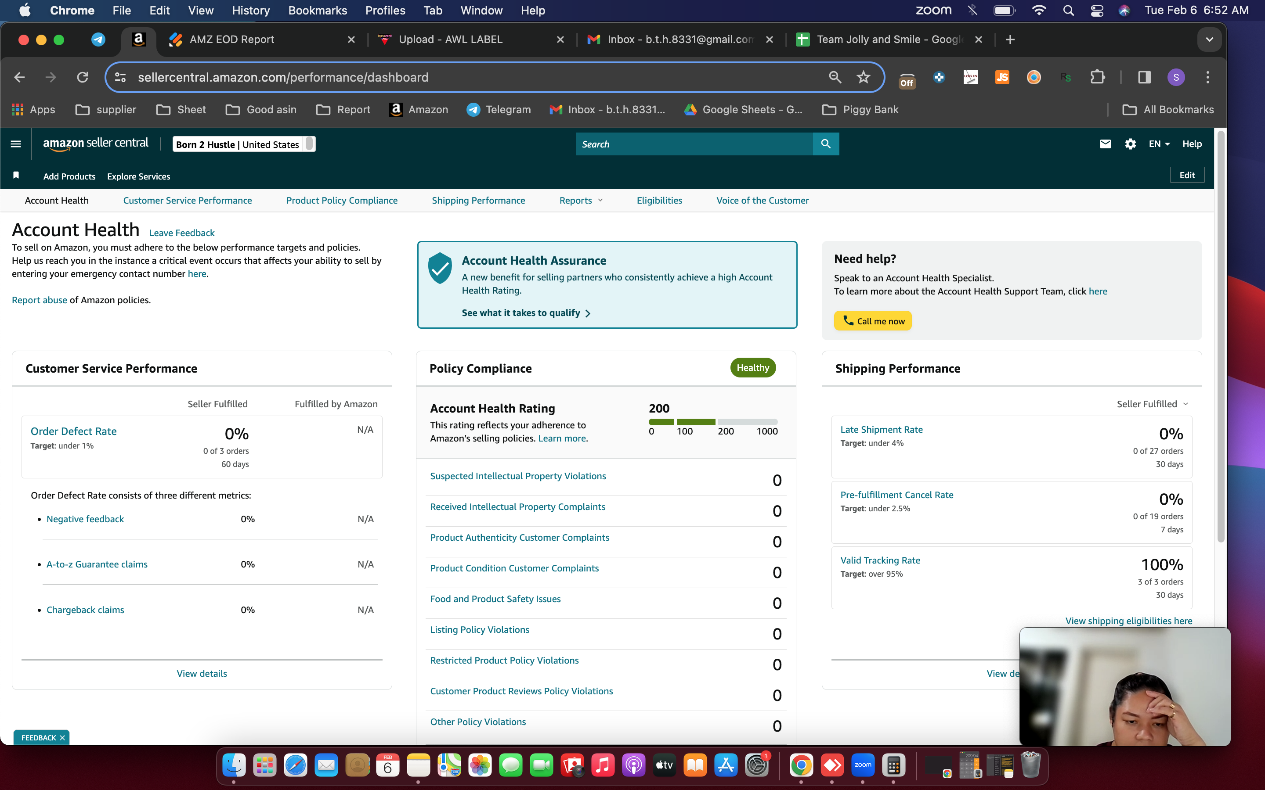Click the Report abuse link
1265x790 pixels.
[x=39, y=300]
